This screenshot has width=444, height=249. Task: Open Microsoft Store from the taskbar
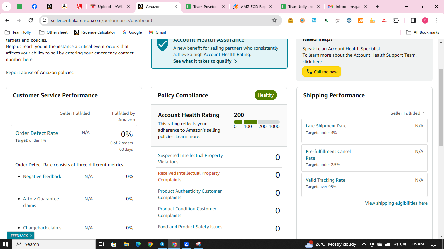point(114,244)
